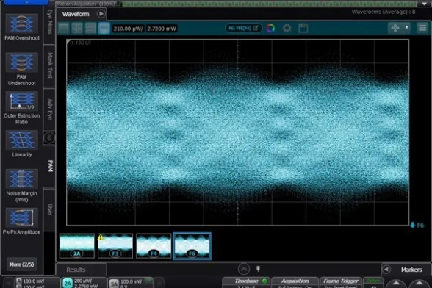Toggle channel 5A button
The width and height of the screenshot is (432, 288).
tap(114, 284)
